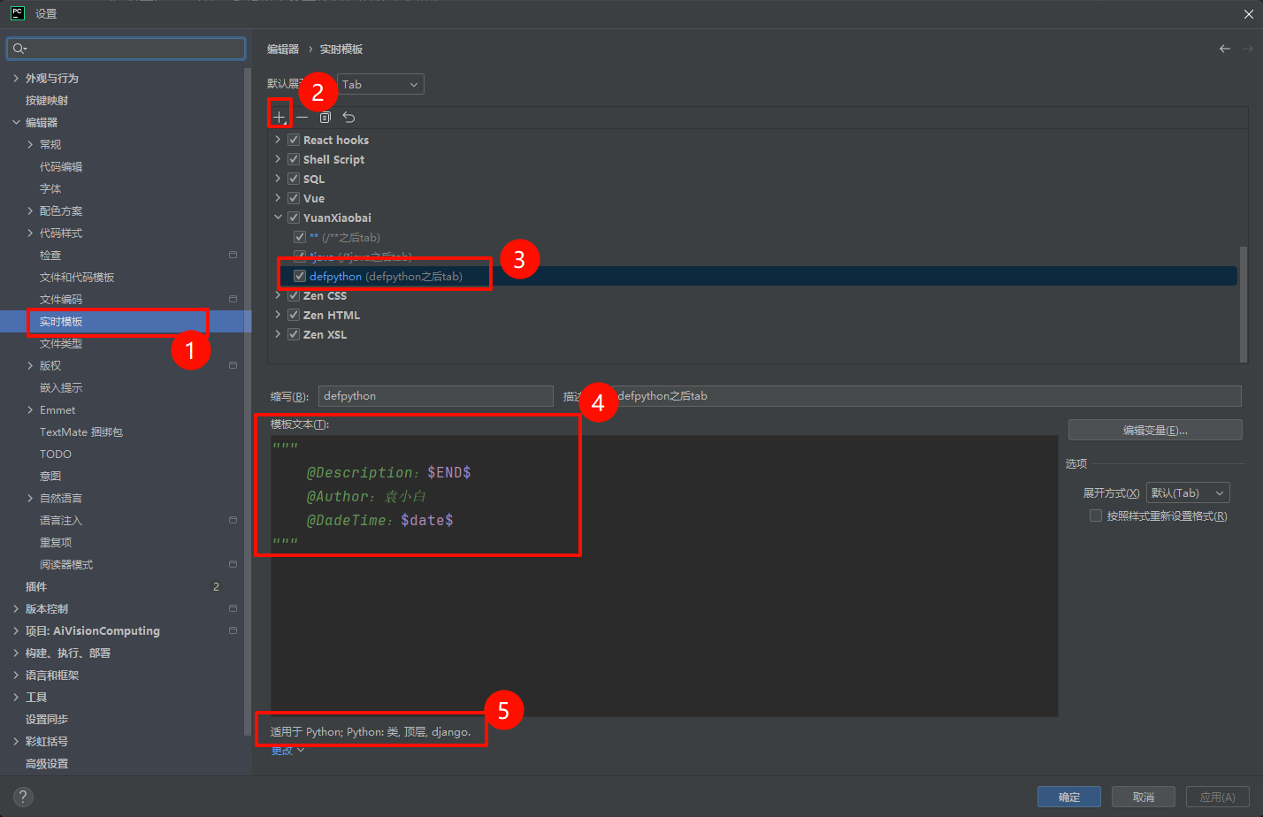The width and height of the screenshot is (1263, 817).
Task: Click 编辑器 in the breadcrumb path
Action: pyautogui.click(x=283, y=49)
